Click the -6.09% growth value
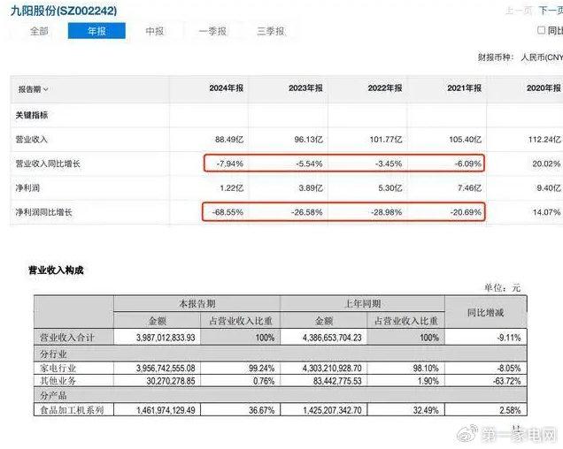This screenshot has height=449, width=563. (x=468, y=164)
